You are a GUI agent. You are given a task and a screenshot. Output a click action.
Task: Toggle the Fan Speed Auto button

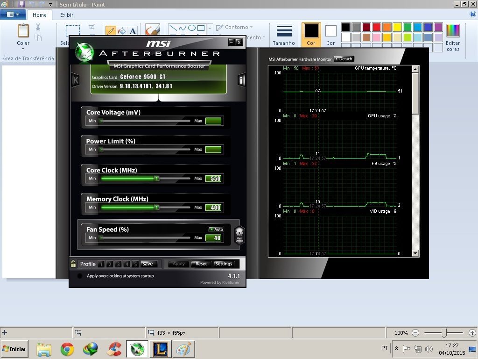216,229
